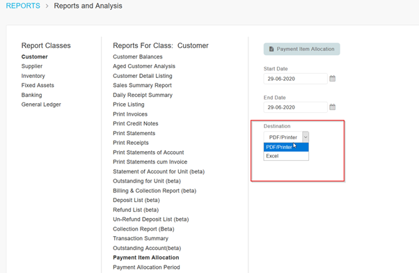419x273 pixels.
Task: Select the Inventory report class
Action: click(x=33, y=76)
